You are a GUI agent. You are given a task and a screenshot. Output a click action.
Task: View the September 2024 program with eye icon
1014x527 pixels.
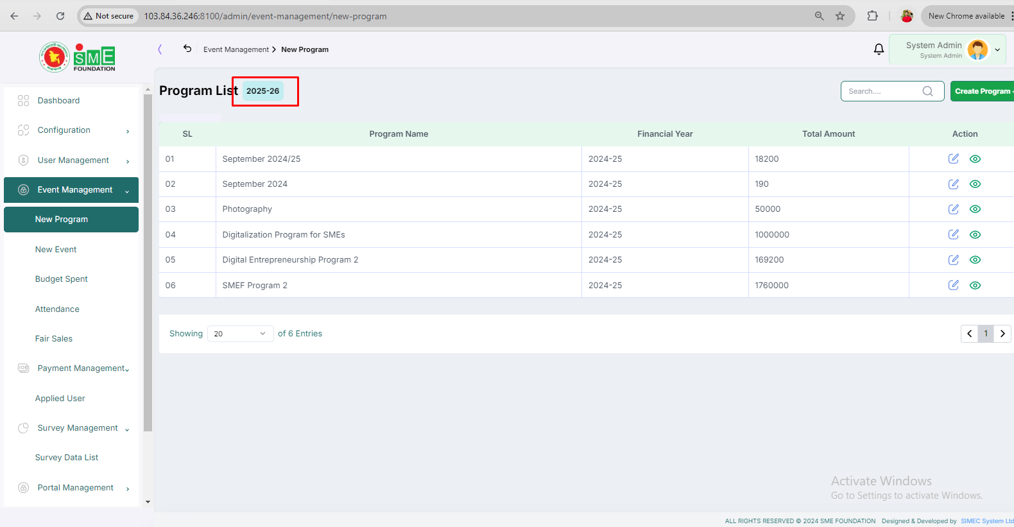tap(975, 184)
